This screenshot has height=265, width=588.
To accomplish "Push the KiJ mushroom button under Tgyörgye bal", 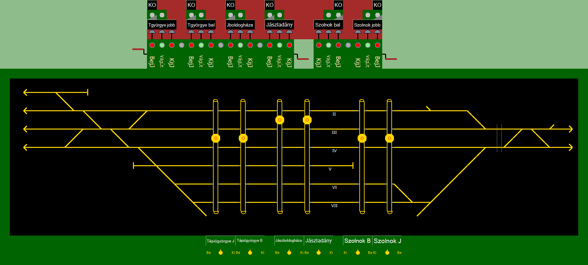I will click(211, 32).
